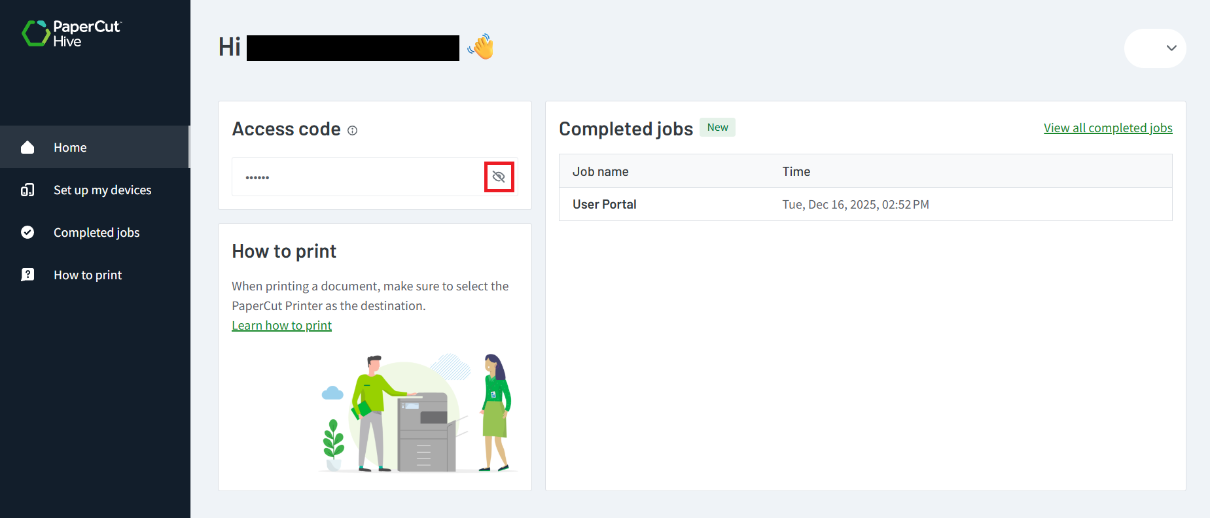This screenshot has width=1210, height=518.
Task: Click the Home house icon in sidebar
Action: click(27, 147)
